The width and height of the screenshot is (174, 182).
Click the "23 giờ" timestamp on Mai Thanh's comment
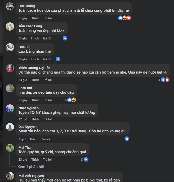(23, 160)
